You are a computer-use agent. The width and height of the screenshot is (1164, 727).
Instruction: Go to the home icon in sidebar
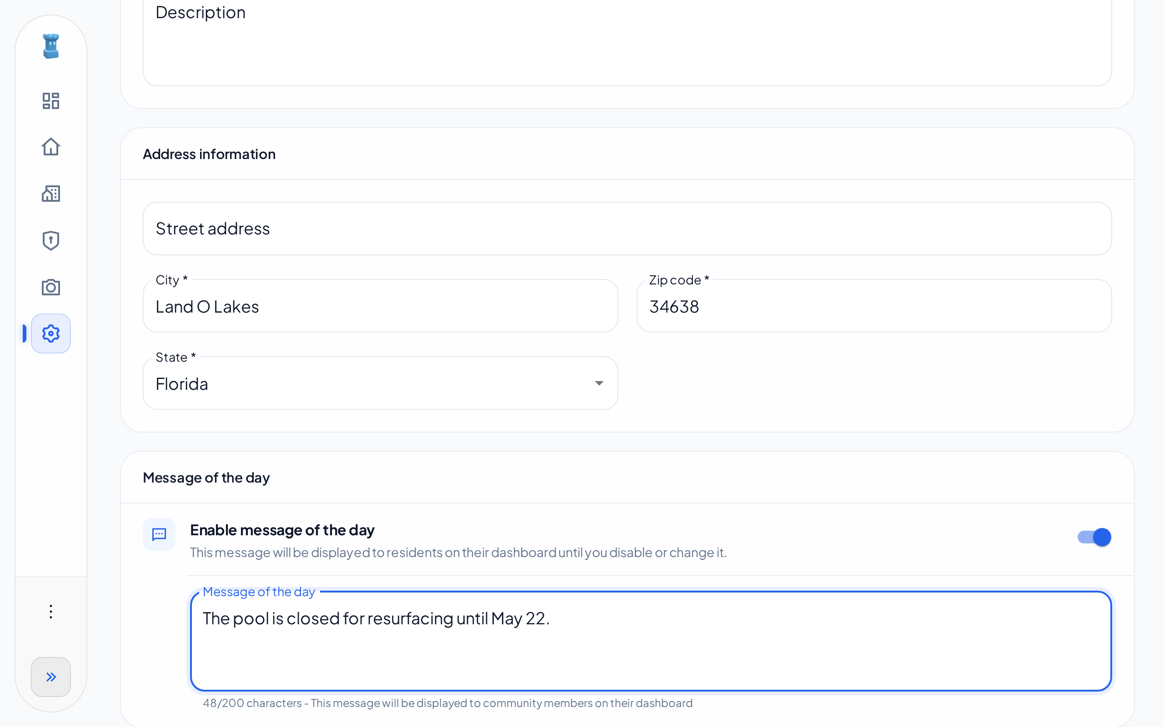(x=50, y=147)
